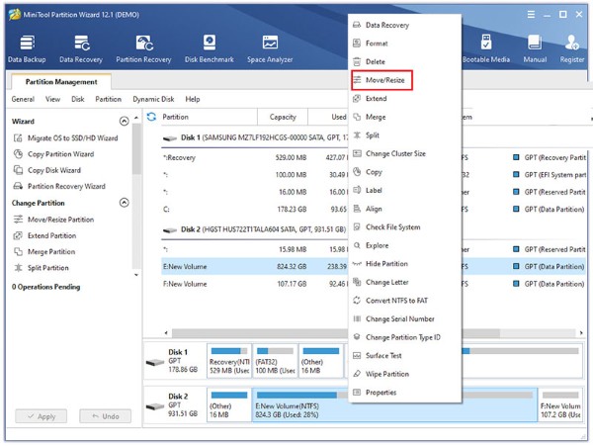The height and width of the screenshot is (446, 593).
Task: Click the refresh icon beside Partition column
Action: (x=151, y=117)
